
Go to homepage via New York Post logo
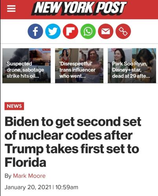pyautogui.click(x=79, y=8)
